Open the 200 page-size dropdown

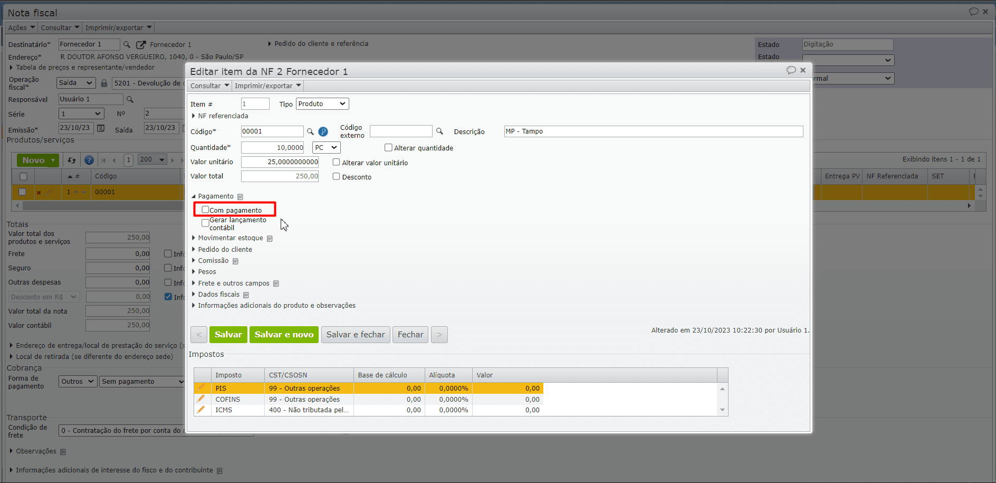[152, 160]
